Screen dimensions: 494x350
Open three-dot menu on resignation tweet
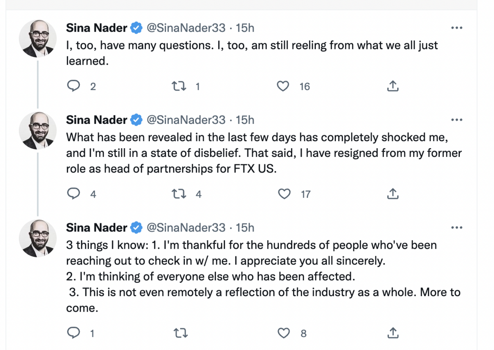(x=457, y=120)
